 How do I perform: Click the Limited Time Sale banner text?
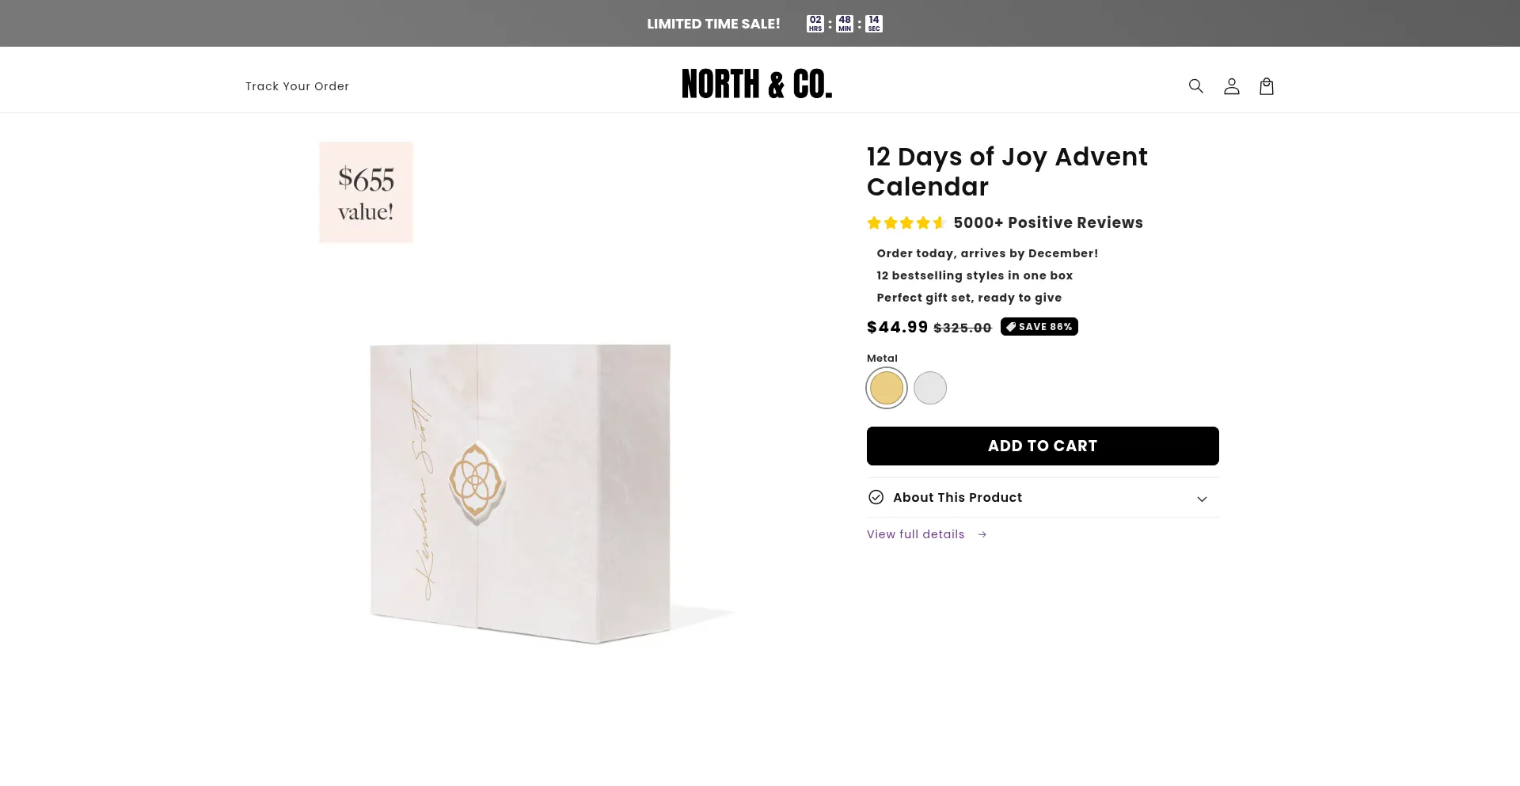tap(713, 24)
